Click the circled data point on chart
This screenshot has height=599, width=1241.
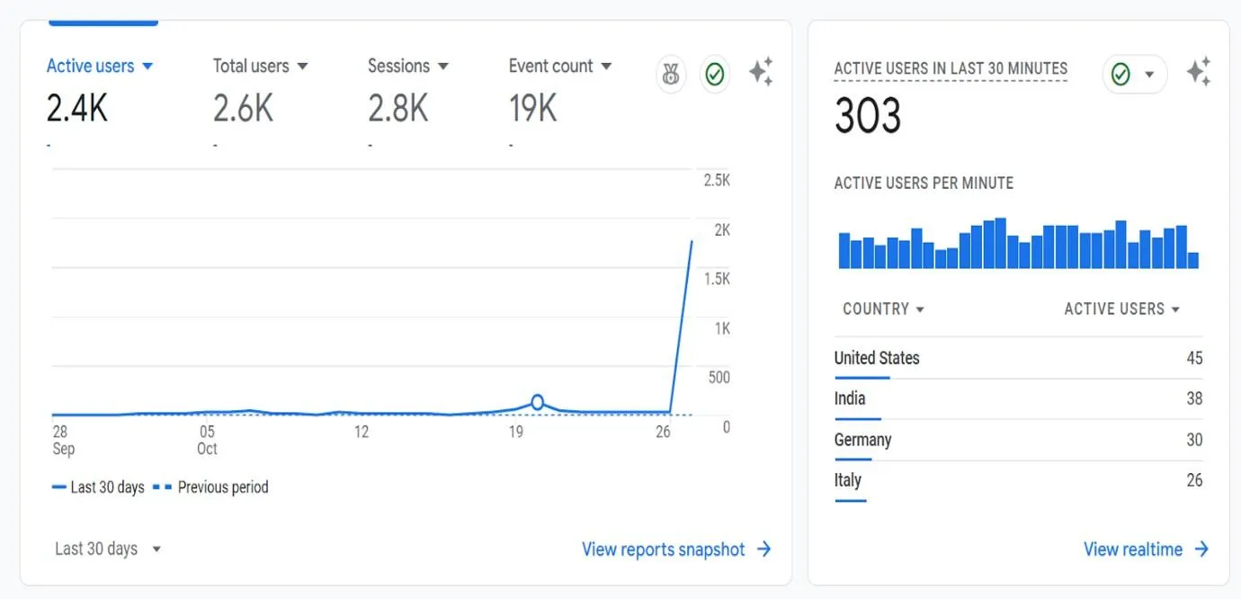click(x=537, y=402)
